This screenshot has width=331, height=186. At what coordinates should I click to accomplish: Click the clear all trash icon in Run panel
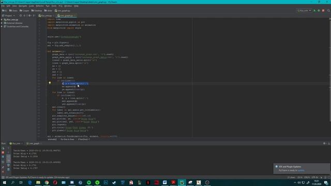coord(8,169)
